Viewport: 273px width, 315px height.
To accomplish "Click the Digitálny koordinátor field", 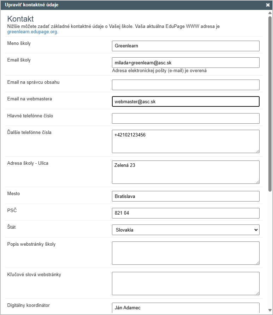I will [x=185, y=308].
